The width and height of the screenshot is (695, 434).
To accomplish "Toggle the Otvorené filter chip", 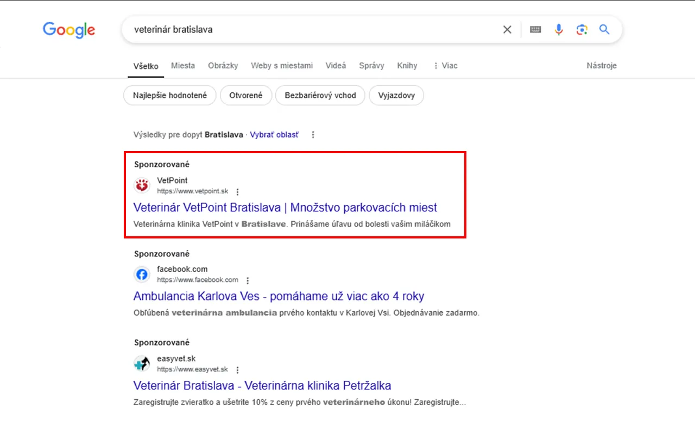I will pos(246,95).
